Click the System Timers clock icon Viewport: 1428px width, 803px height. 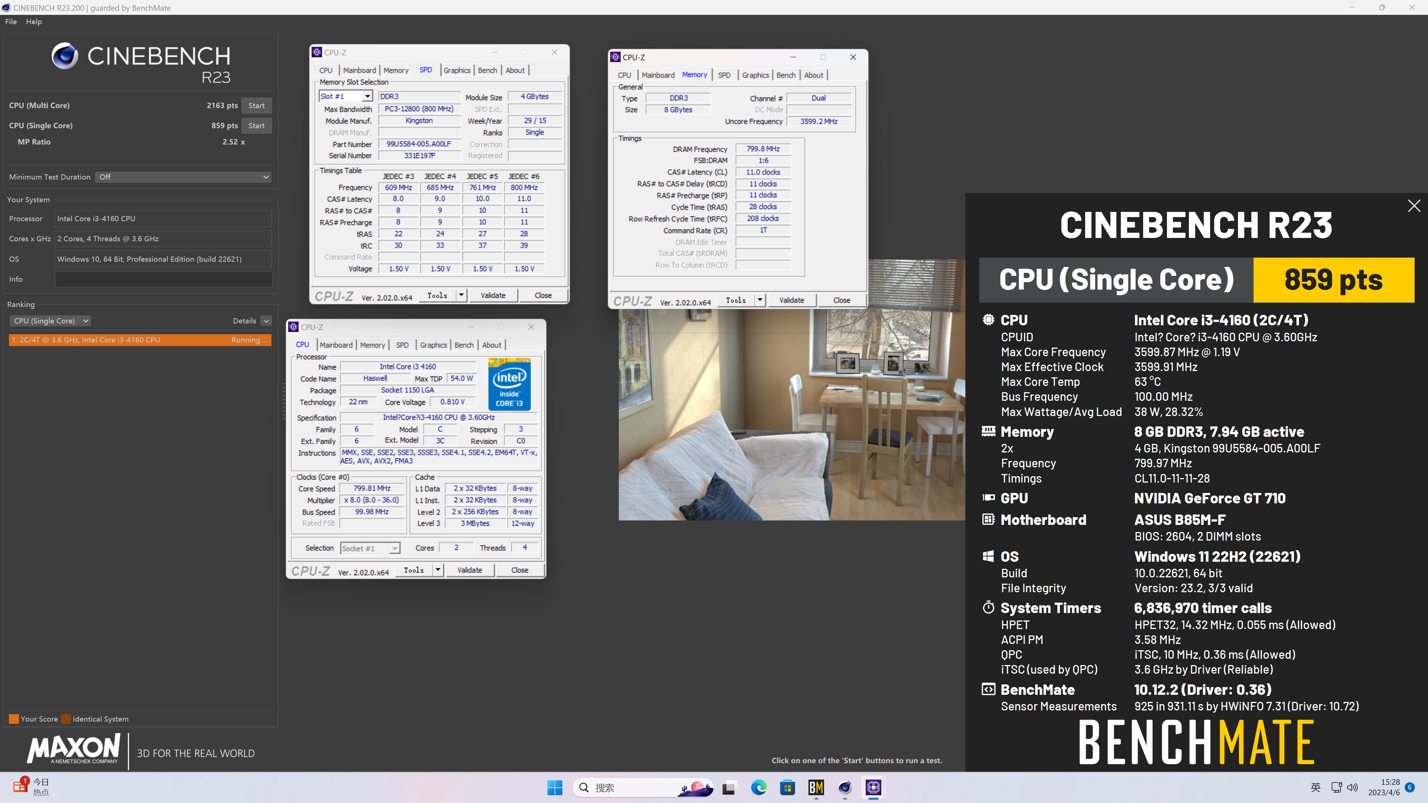tap(988, 607)
